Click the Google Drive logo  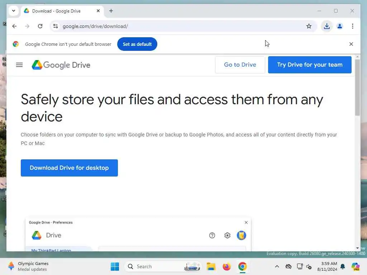(61, 65)
